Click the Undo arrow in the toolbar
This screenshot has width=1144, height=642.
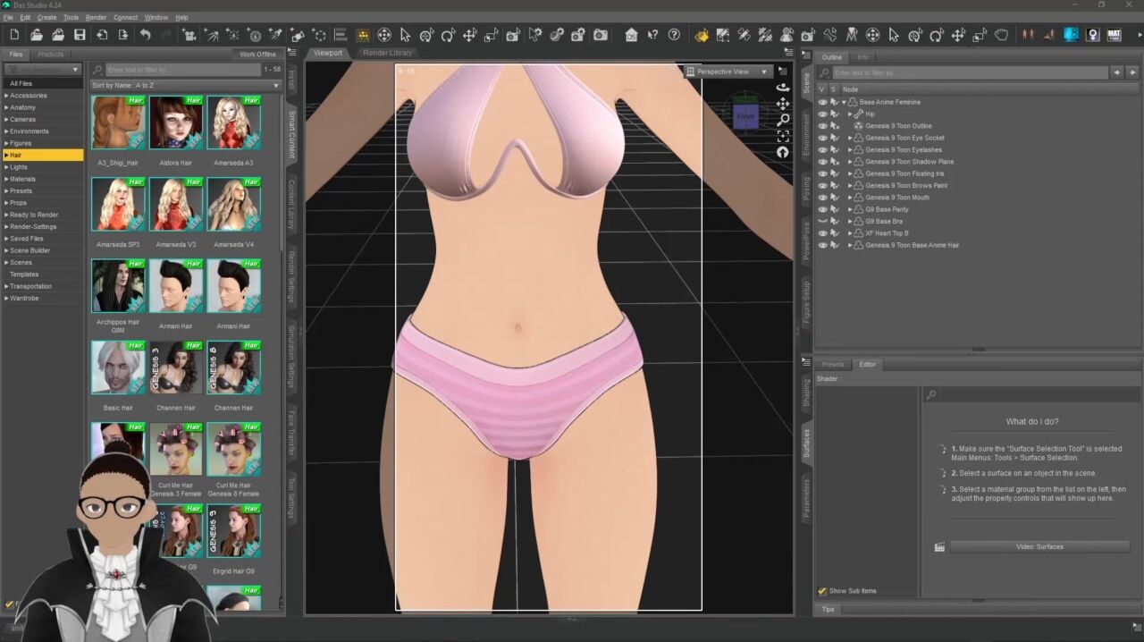(145, 35)
